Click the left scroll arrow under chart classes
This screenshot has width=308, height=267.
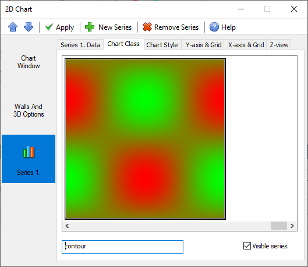pyautogui.click(x=67, y=226)
